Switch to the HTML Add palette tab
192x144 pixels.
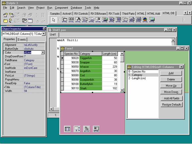[154, 13]
